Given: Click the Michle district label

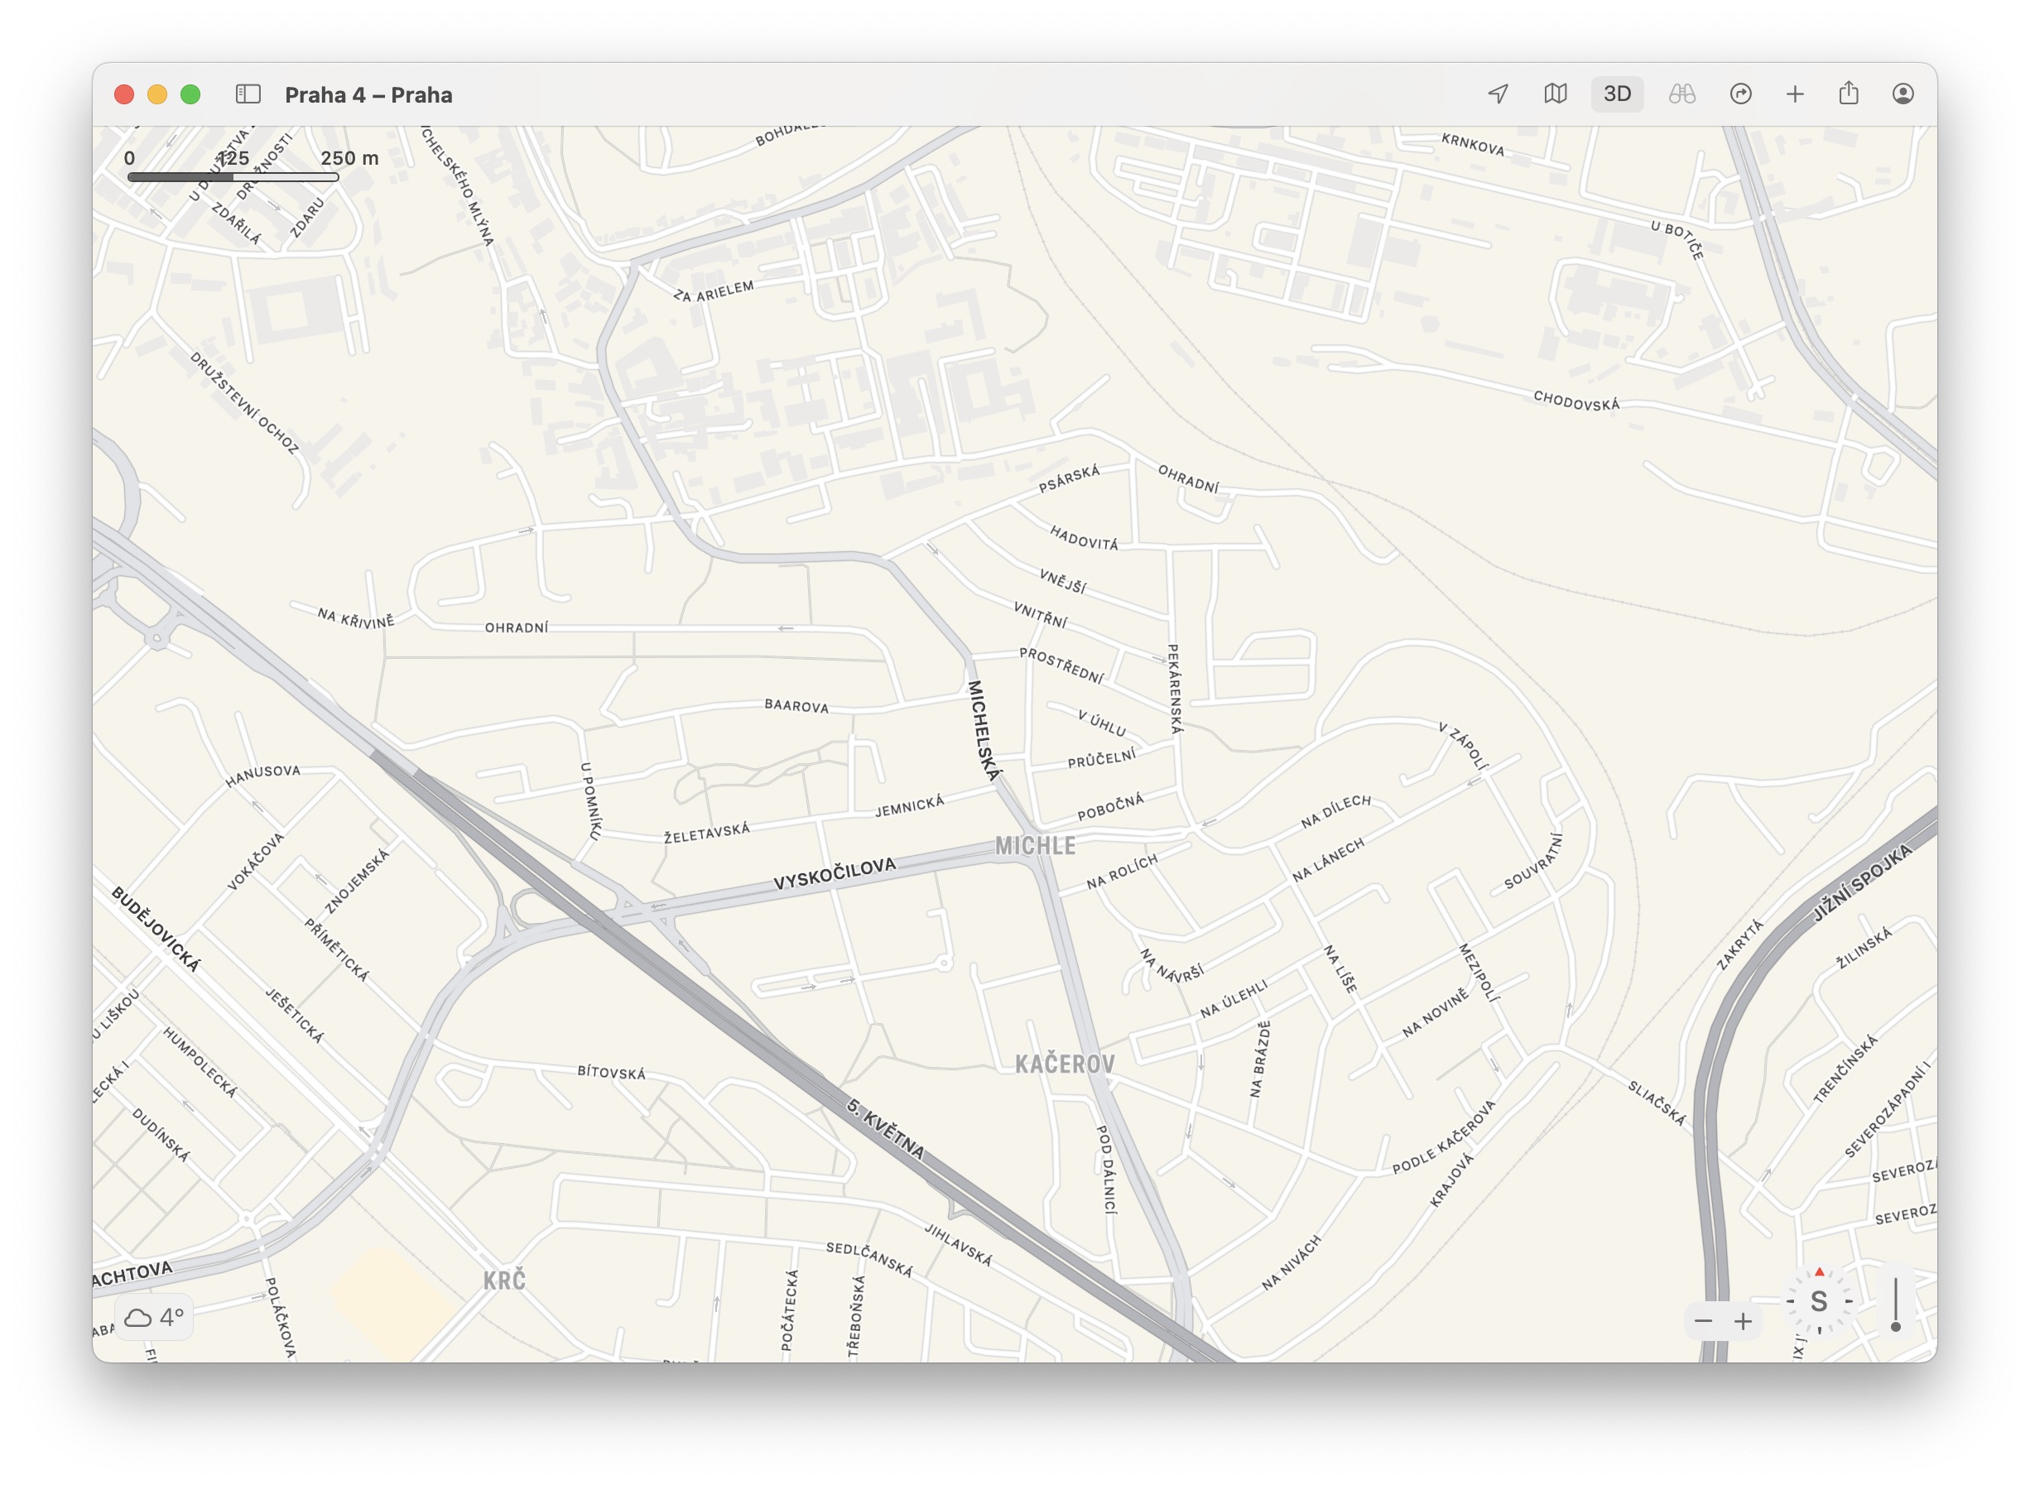Looking at the screenshot, I should (x=1035, y=846).
